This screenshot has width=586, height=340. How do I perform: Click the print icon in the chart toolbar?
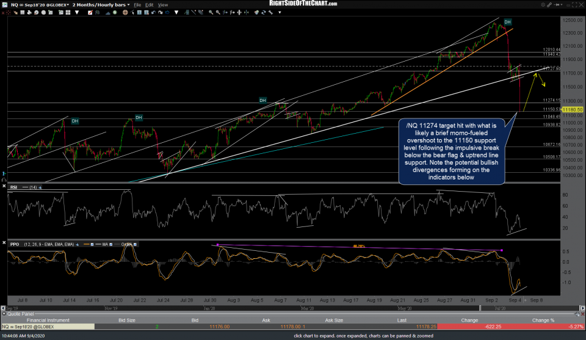coord(29,12)
